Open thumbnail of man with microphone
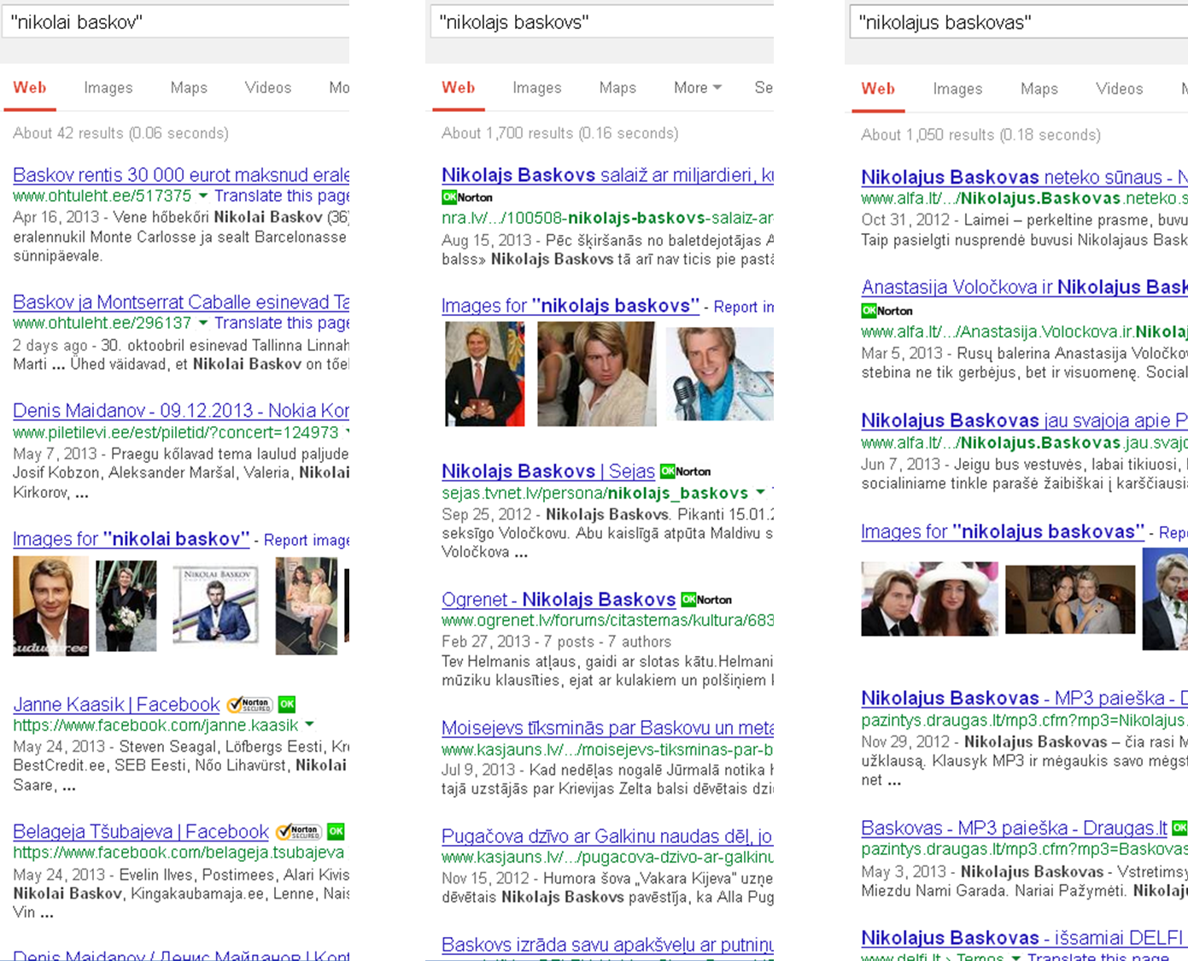The image size is (1188, 961). [719, 373]
